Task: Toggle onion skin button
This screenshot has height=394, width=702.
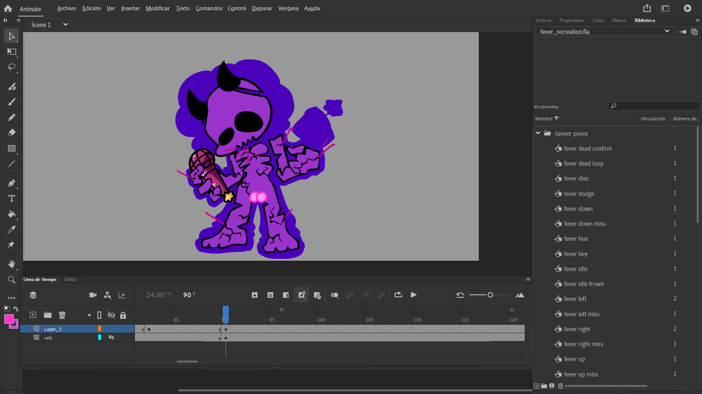Action: (334, 295)
